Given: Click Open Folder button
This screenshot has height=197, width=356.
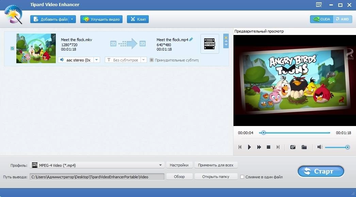Looking at the screenshot, I should (215, 177).
